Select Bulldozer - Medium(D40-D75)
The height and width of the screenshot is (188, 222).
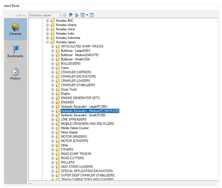tap(80, 55)
